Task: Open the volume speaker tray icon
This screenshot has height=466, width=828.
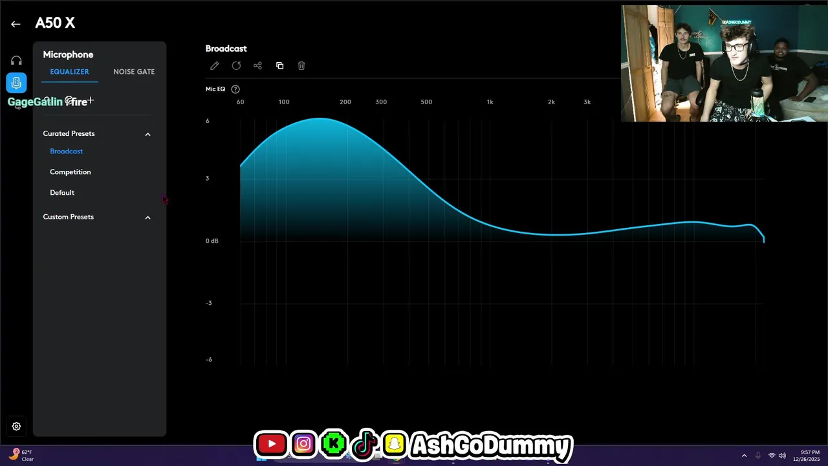Action: click(782, 456)
